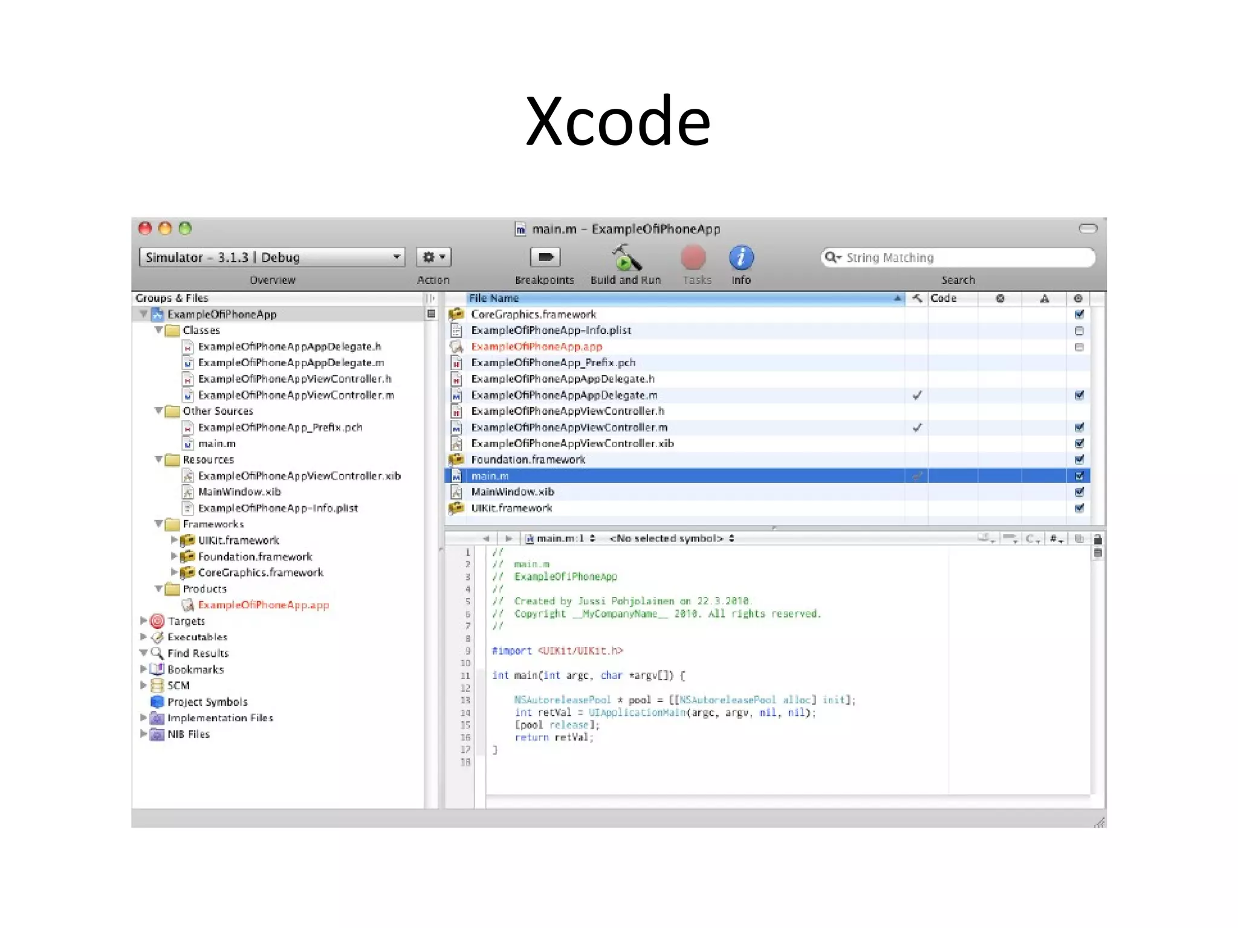The width and height of the screenshot is (1238, 928).
Task: Open the blue Info icon
Action: tap(741, 257)
